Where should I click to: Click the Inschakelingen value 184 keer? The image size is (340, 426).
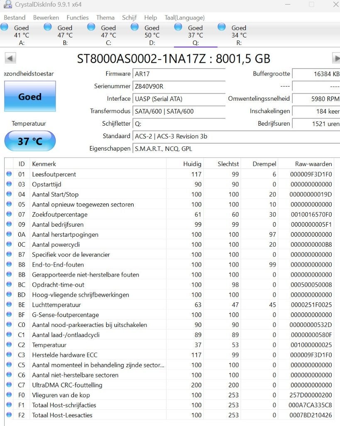click(x=316, y=111)
